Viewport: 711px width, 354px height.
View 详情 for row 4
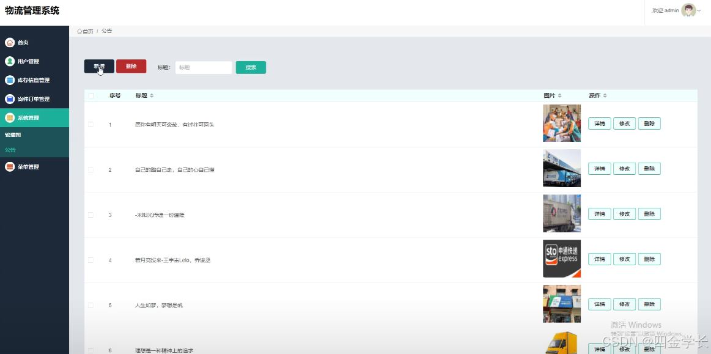click(600, 259)
